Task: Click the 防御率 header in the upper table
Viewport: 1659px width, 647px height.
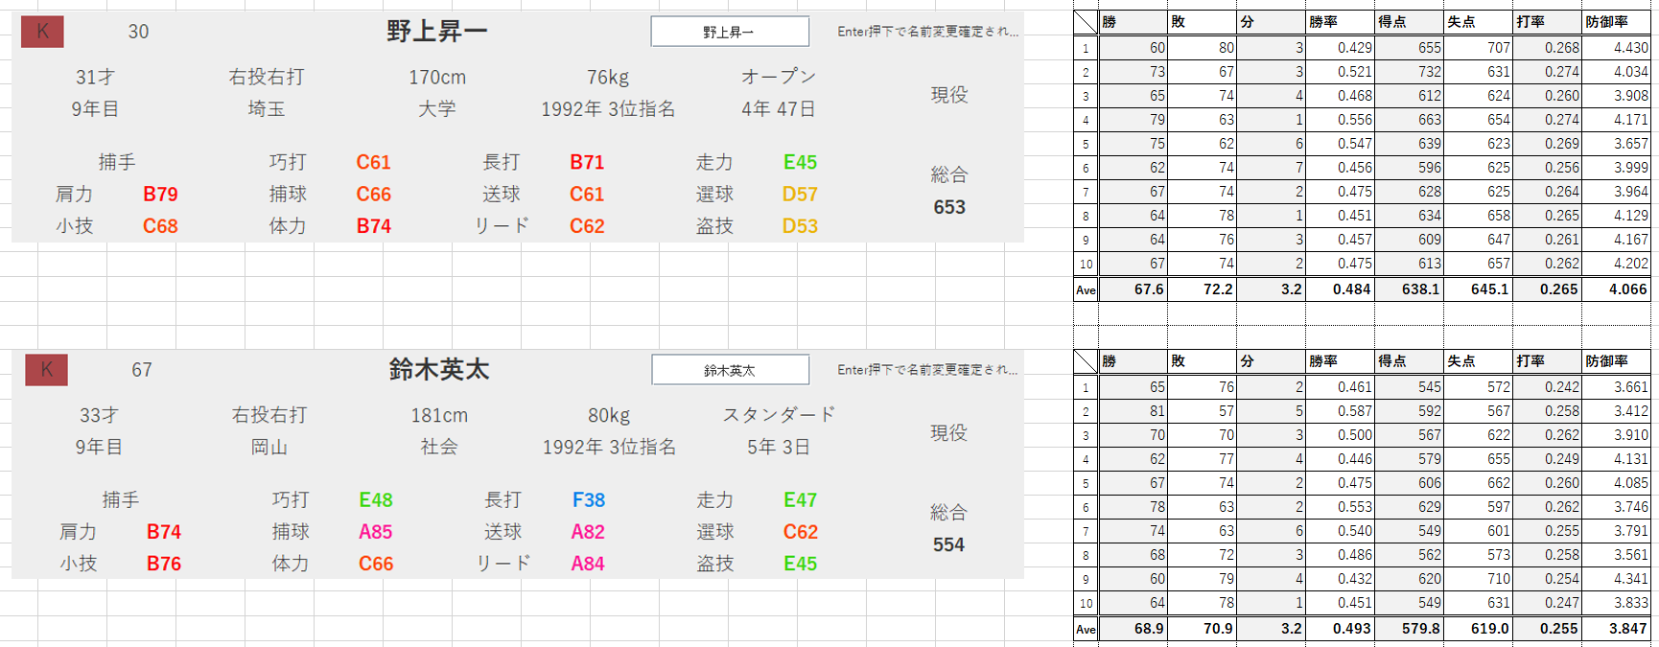Action: (x=1616, y=22)
